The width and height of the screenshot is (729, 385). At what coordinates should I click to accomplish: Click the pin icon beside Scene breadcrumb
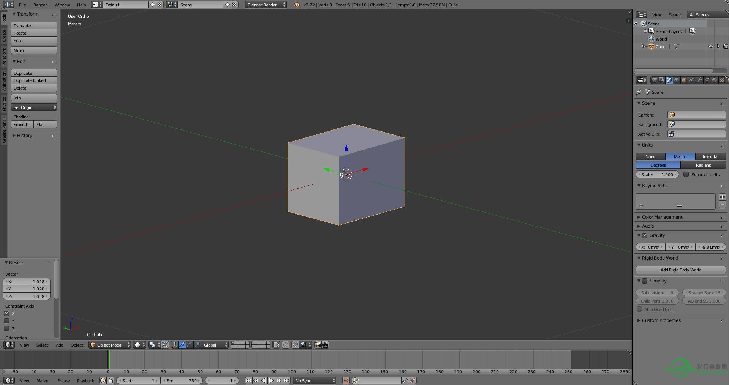pos(639,92)
